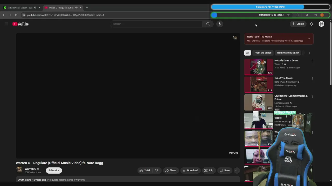Image resolution: width=332 pixels, height=186 pixels.
Task: Save the video to a playlist
Action: [x=225, y=171]
